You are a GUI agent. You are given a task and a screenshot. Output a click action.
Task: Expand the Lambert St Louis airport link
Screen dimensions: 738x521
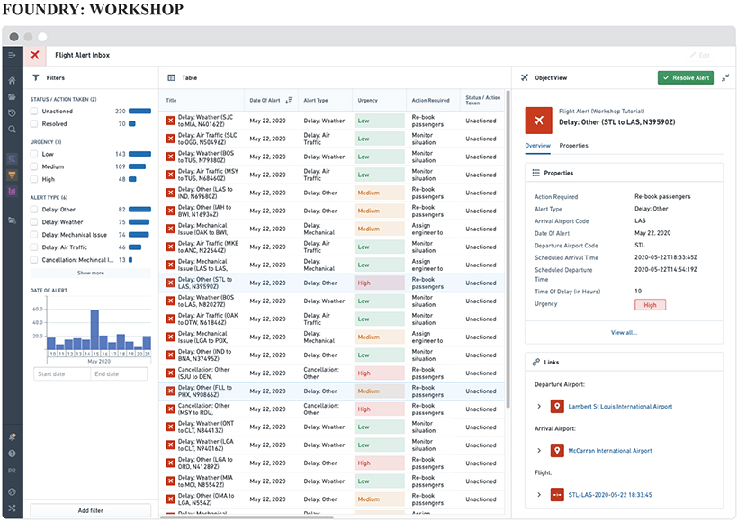pyautogui.click(x=539, y=407)
